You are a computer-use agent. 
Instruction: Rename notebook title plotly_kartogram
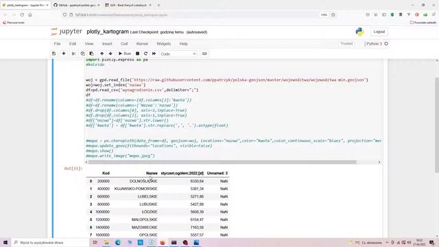(x=108, y=32)
